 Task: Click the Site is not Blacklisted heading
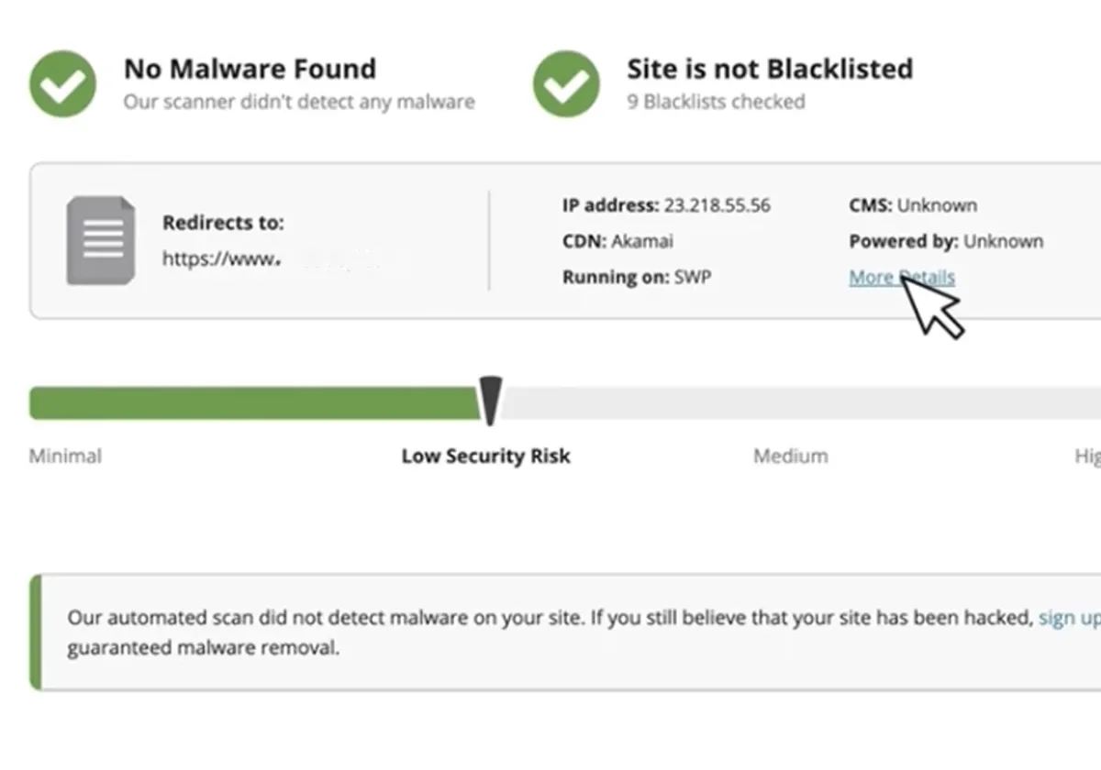769,69
